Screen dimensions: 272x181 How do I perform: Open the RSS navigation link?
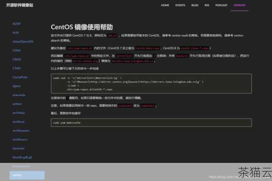pyautogui.click(x=207, y=5)
